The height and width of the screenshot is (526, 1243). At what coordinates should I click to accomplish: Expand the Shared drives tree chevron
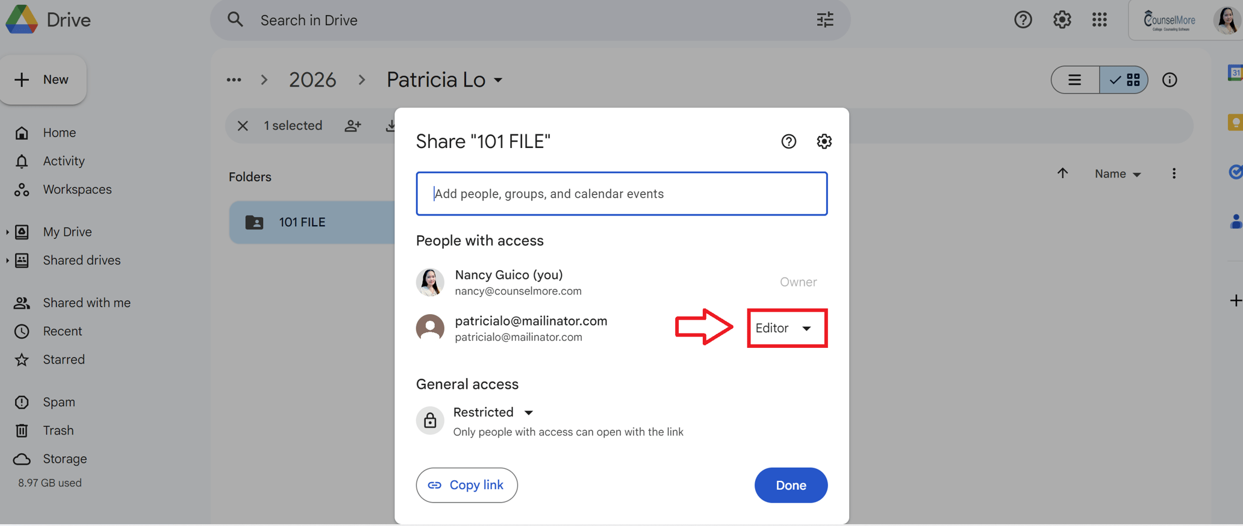point(7,260)
